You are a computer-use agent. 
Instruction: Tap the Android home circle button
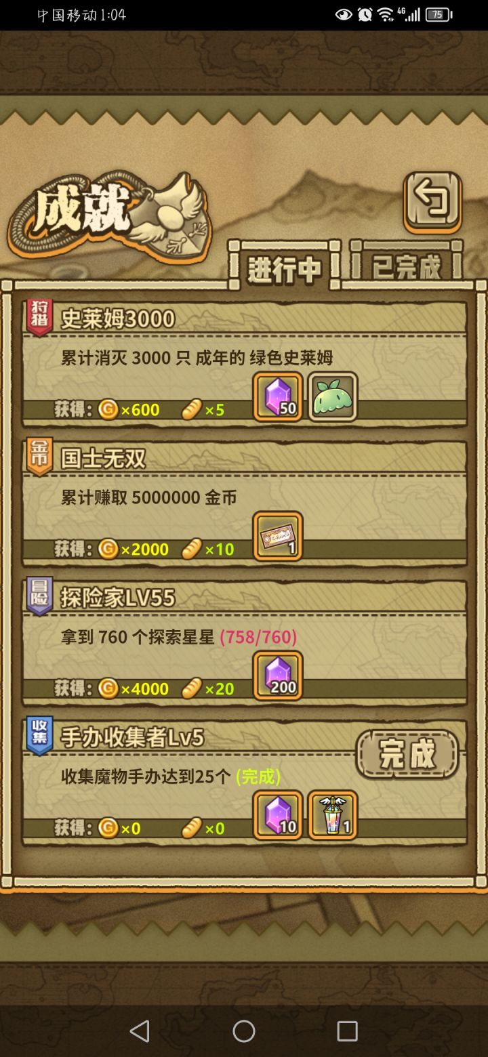click(244, 1031)
